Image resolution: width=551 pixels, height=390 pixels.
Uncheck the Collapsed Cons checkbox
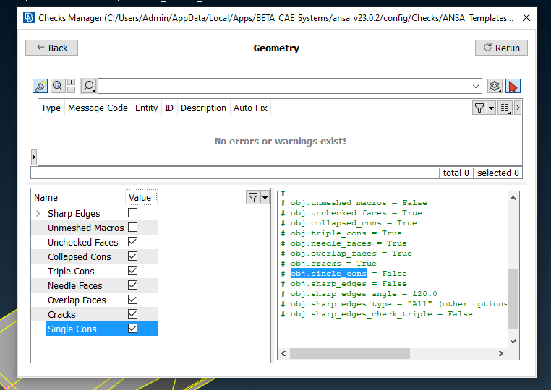pos(133,256)
